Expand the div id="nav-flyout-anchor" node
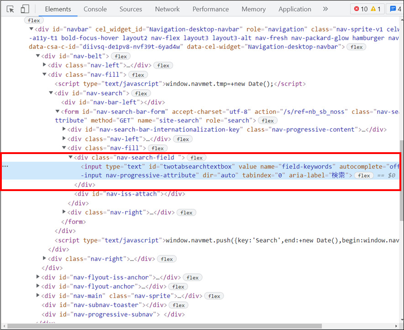404x330 pixels. (x=38, y=286)
